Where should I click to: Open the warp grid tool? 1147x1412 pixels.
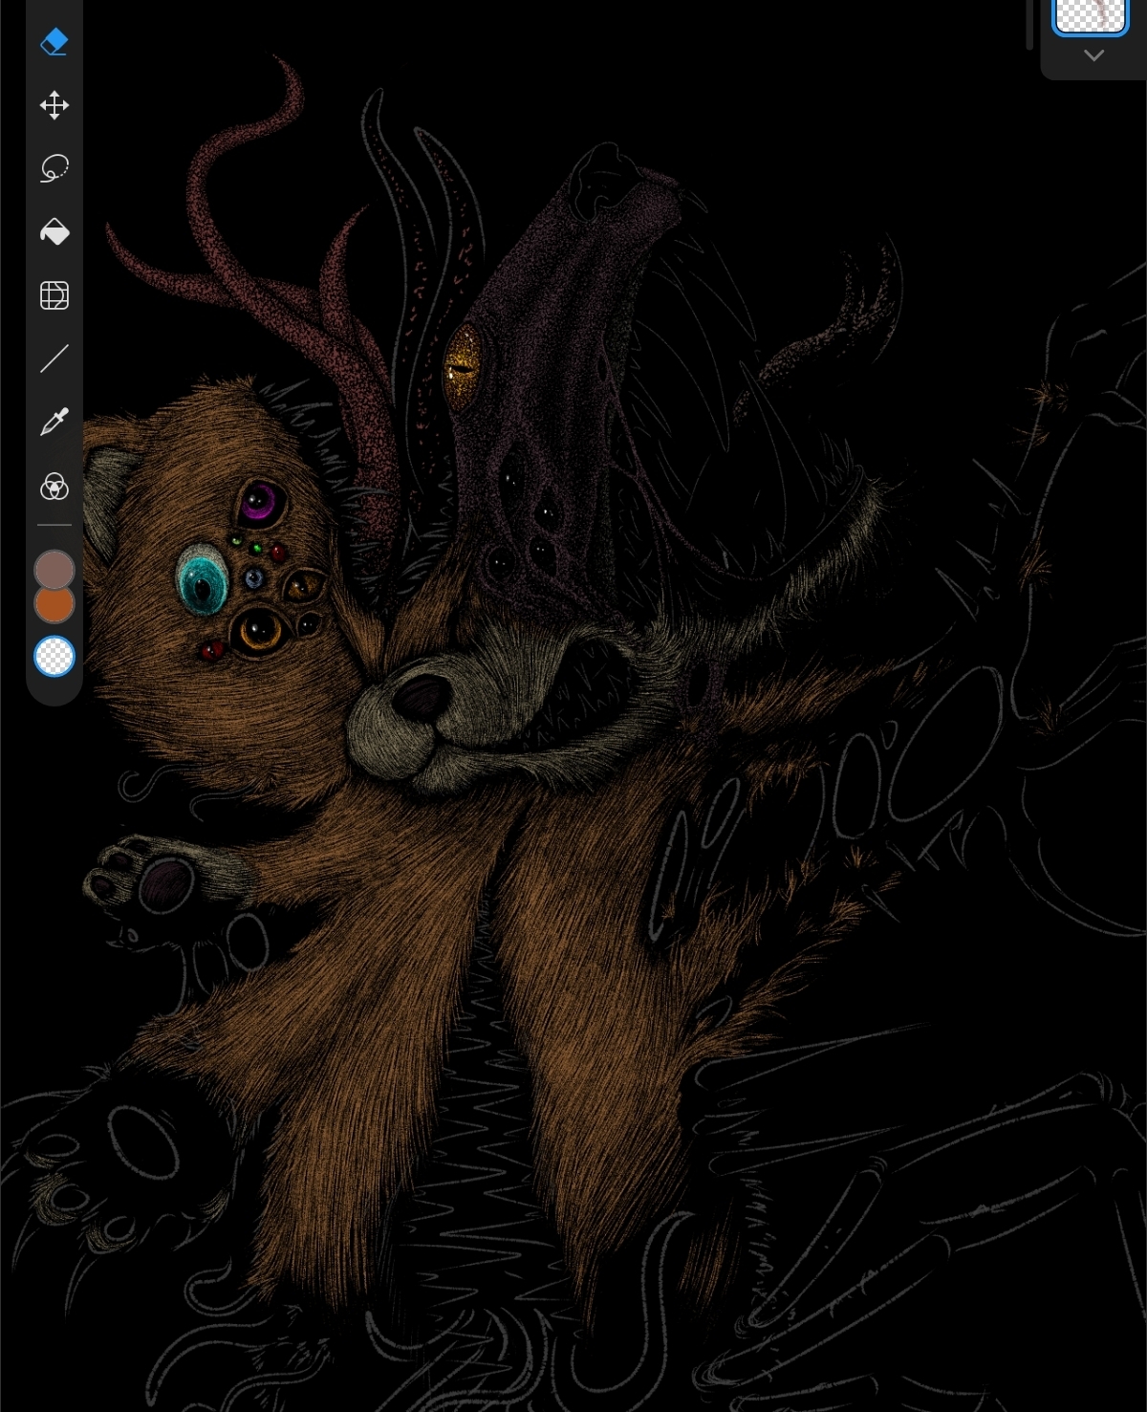(54, 295)
